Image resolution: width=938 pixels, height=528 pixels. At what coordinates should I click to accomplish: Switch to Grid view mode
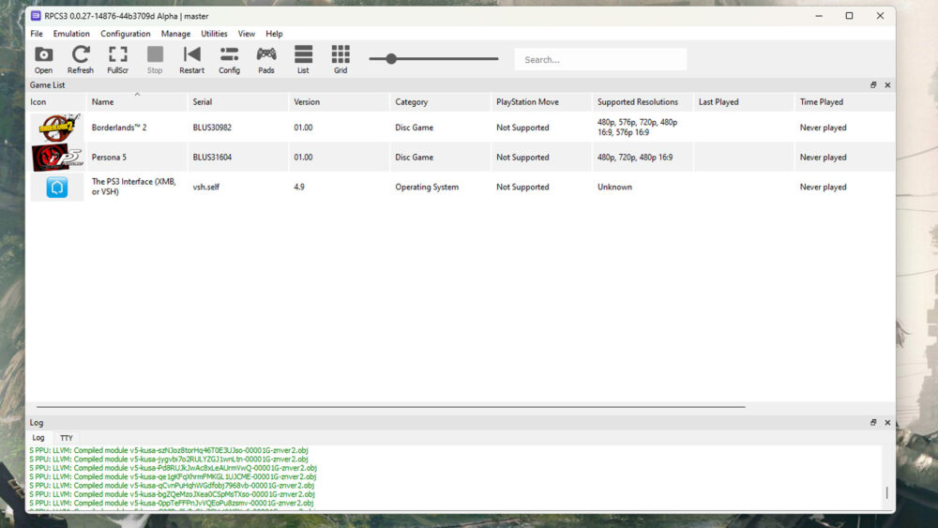click(340, 59)
